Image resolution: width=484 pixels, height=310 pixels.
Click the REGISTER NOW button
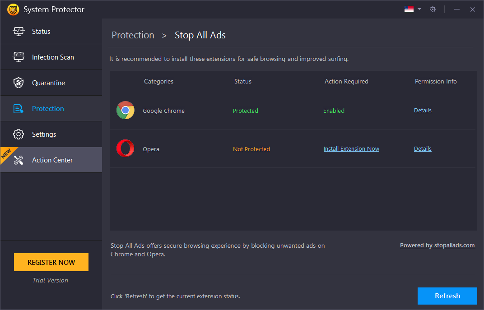pyautogui.click(x=51, y=262)
